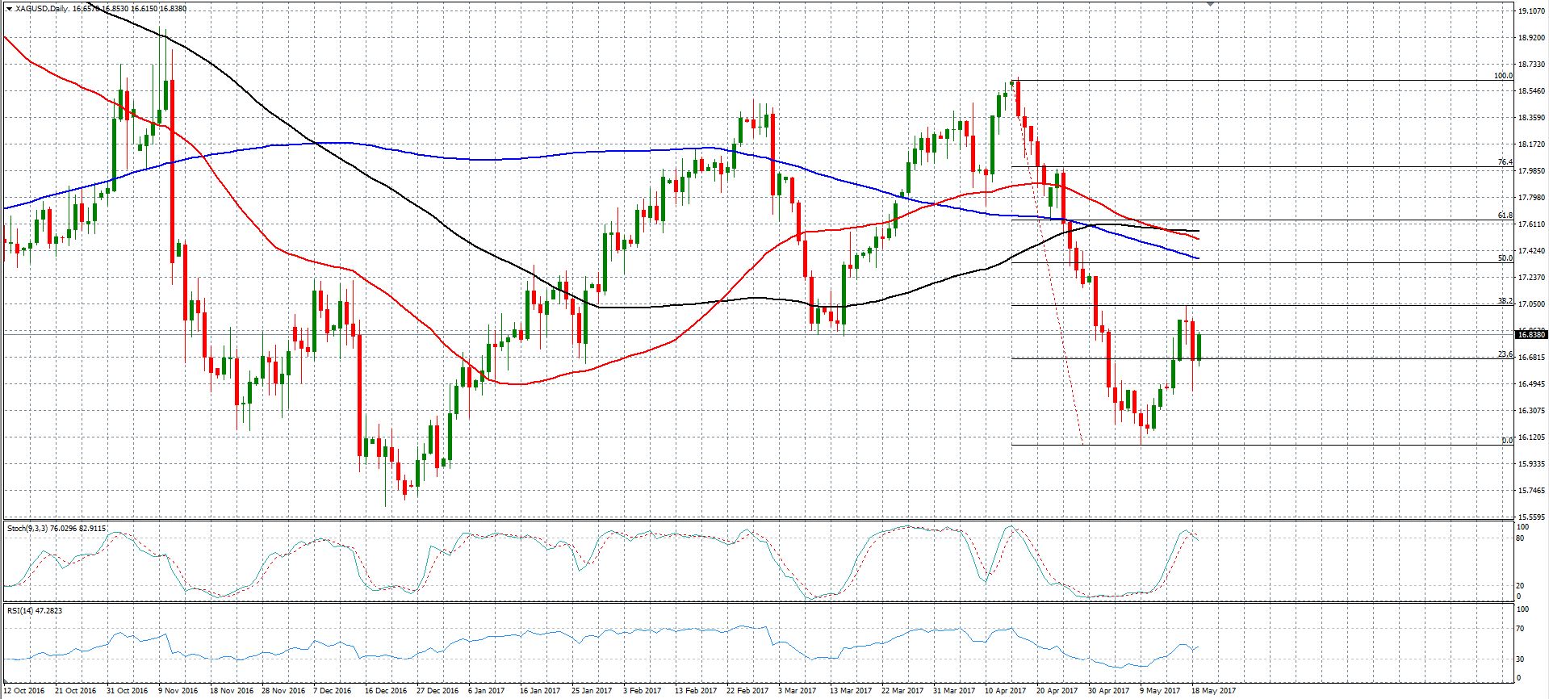Click the 3 Feb 2017 date label

coord(643,691)
